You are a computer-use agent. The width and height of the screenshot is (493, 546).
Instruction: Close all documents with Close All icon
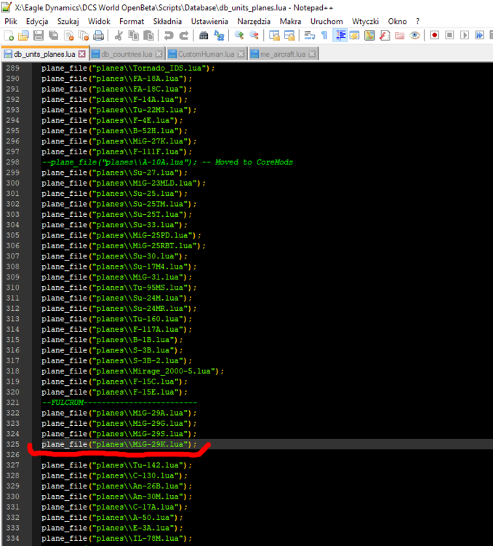(x=84, y=35)
